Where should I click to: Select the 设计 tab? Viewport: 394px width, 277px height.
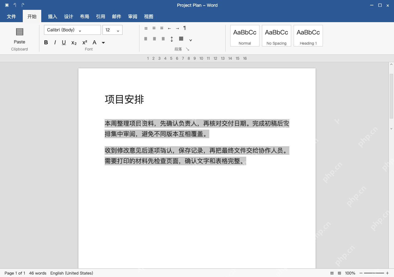click(69, 17)
